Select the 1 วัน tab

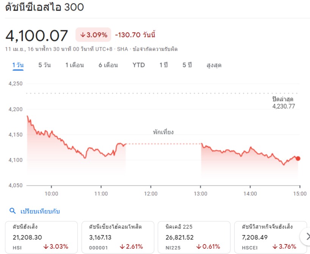click(x=18, y=65)
